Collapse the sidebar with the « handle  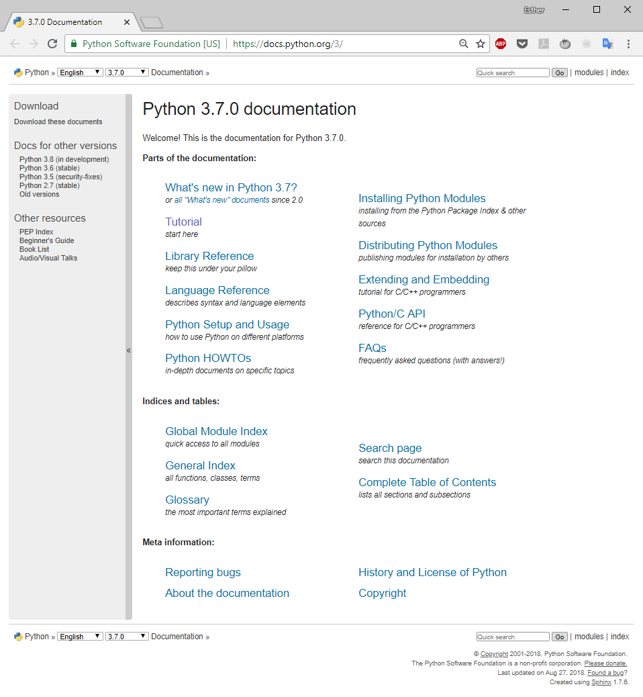[x=128, y=351]
